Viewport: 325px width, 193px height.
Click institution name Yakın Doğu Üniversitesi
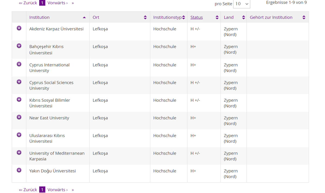click(53, 171)
